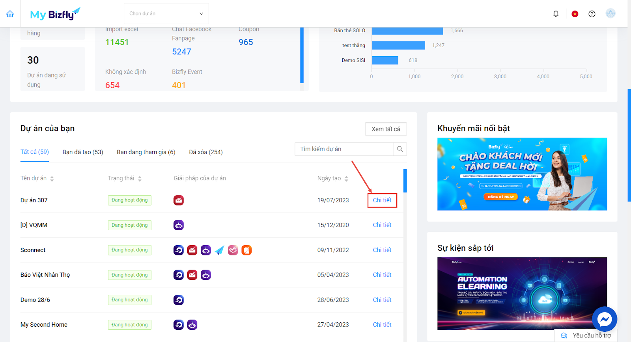631x342 pixels.
Task: Click the Coupon value 965
Action: tap(246, 42)
